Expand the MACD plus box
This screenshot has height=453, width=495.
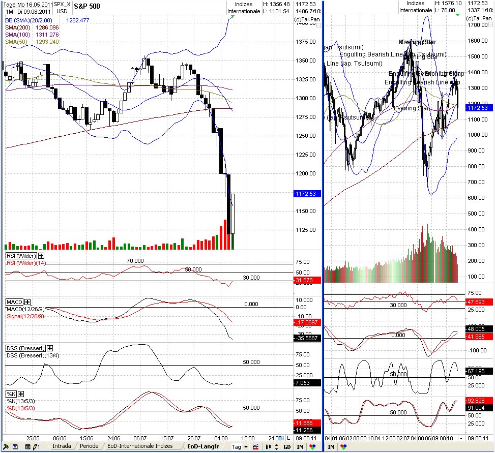pos(27,302)
